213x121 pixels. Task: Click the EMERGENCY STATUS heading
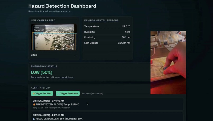pos(44,66)
